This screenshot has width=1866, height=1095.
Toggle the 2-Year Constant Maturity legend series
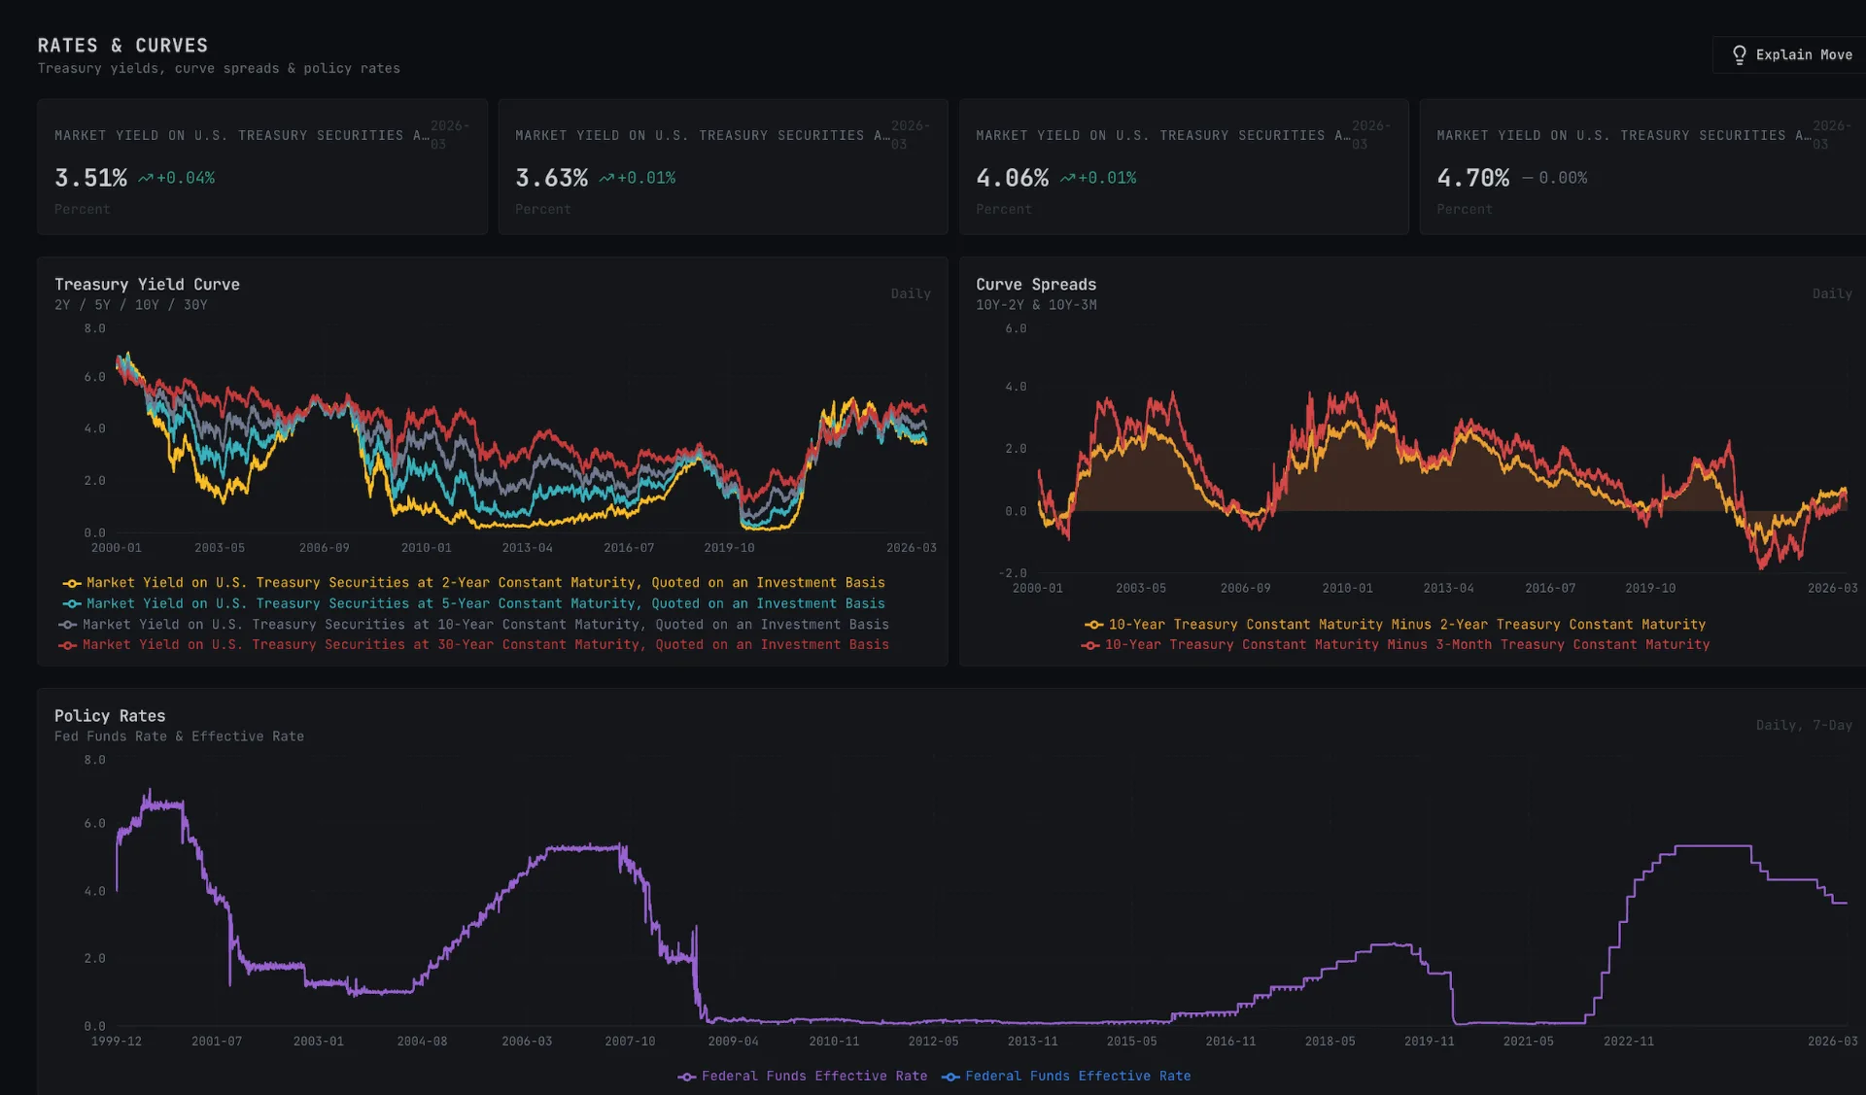(x=474, y=583)
